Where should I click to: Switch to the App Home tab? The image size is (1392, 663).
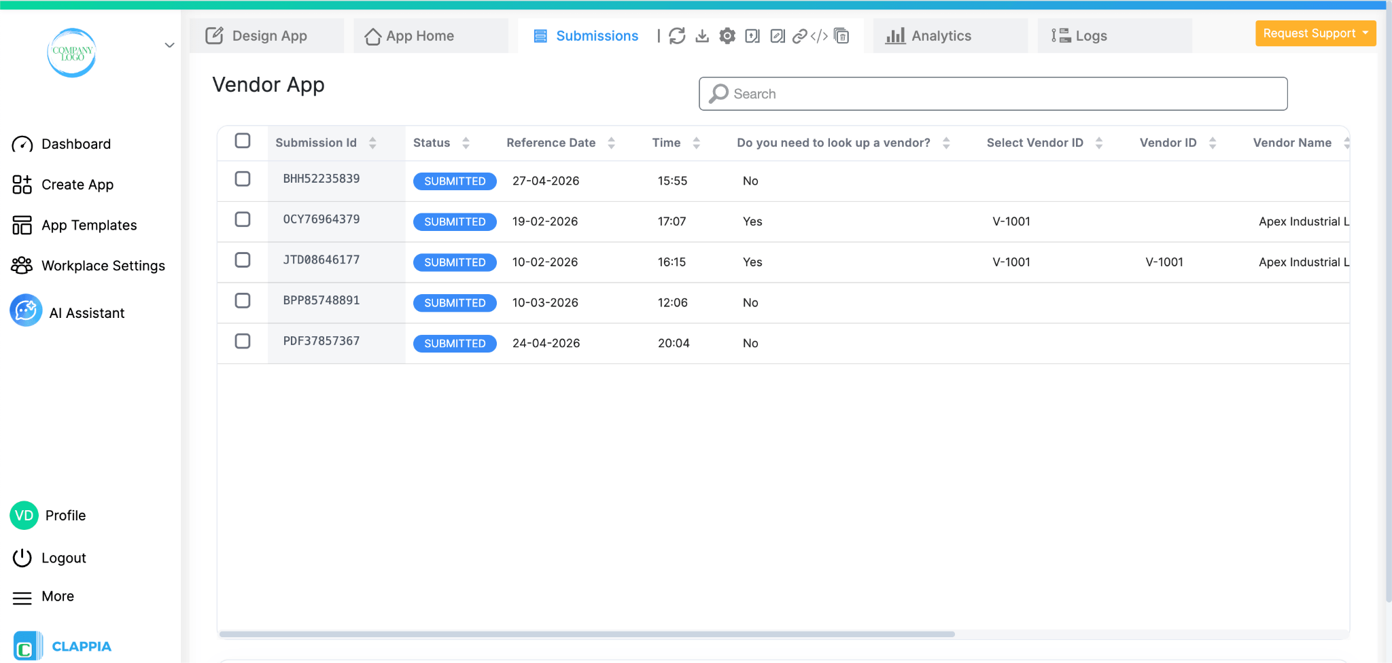click(x=430, y=35)
